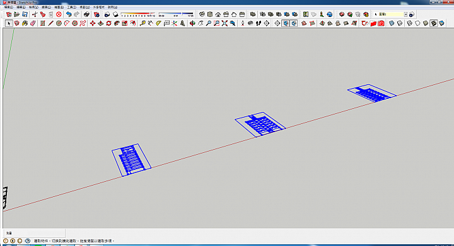Choose the Zoom Window tool

(216, 23)
